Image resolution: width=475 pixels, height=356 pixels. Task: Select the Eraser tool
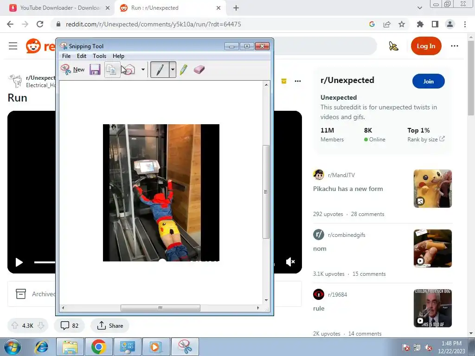(199, 70)
